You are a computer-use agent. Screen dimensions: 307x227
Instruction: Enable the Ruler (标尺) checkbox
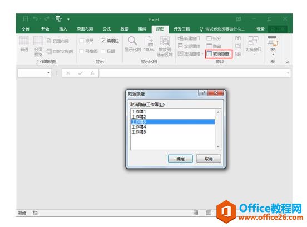pos(81,41)
